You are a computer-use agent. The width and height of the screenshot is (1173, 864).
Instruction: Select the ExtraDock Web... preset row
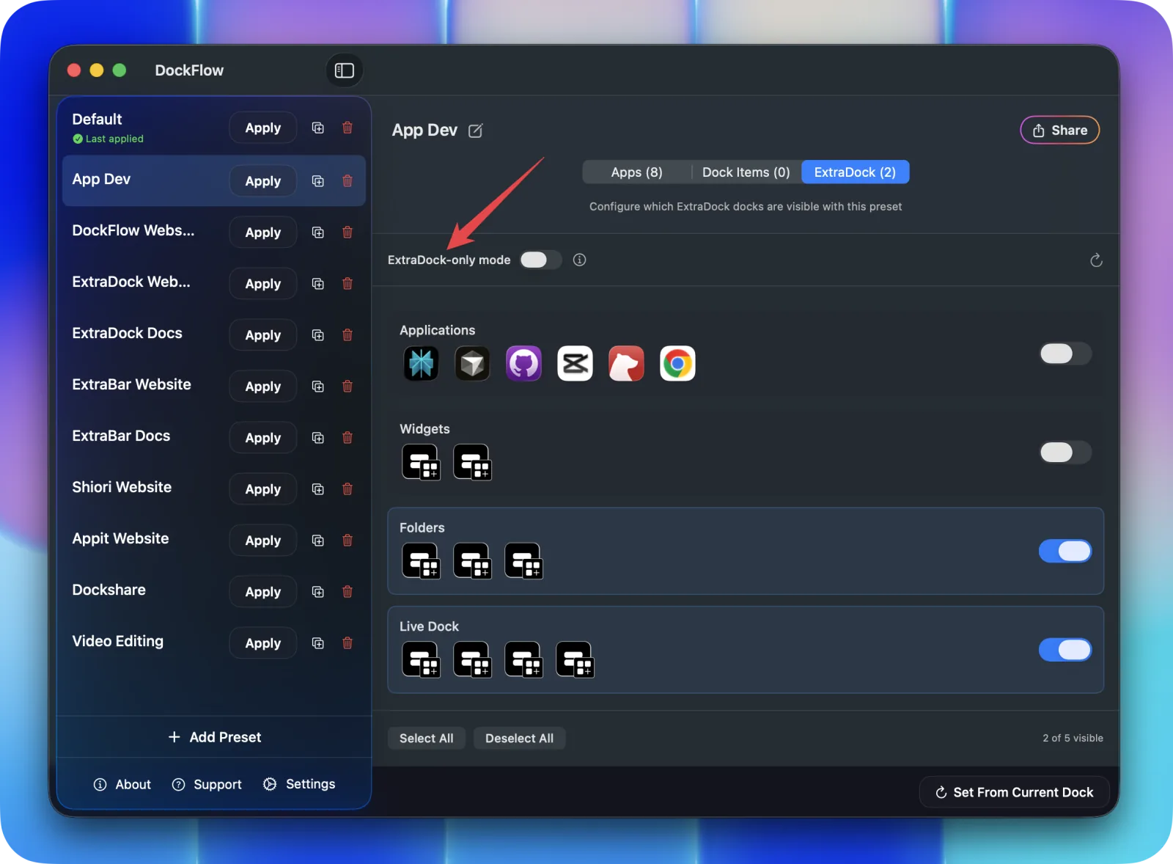click(x=214, y=283)
